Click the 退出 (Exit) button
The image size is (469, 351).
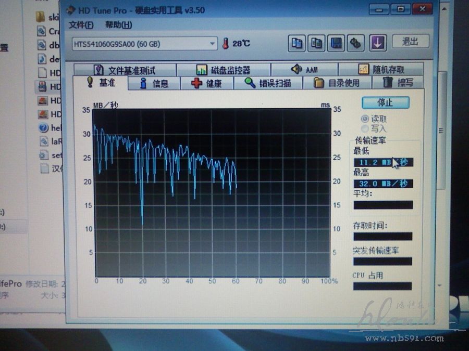[x=410, y=42]
